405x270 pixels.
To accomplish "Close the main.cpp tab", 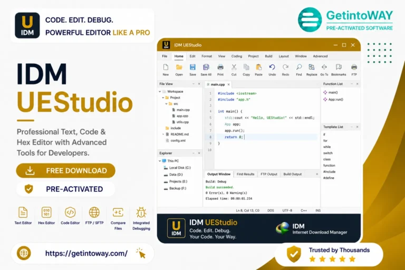I will (228, 84).
